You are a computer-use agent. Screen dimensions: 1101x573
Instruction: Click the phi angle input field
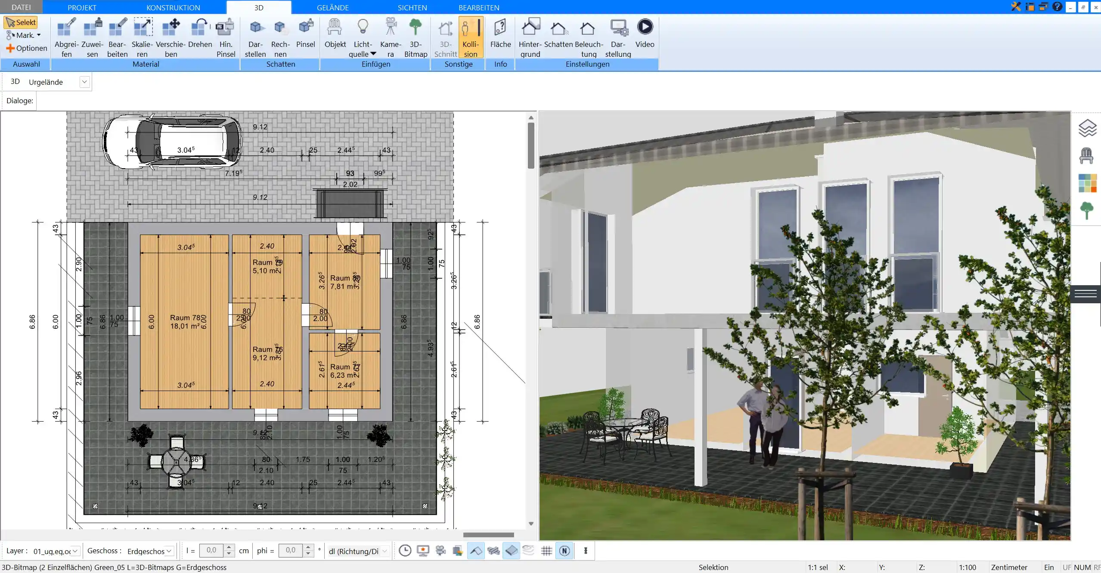pyautogui.click(x=291, y=551)
